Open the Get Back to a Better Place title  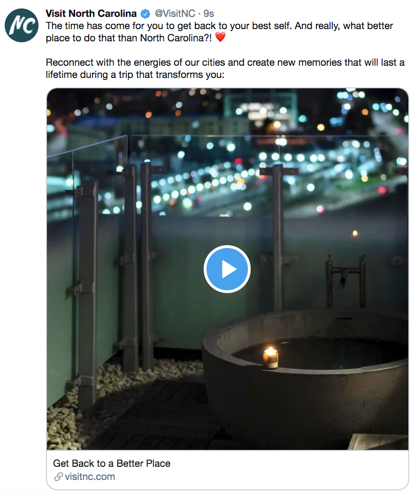[112, 463]
